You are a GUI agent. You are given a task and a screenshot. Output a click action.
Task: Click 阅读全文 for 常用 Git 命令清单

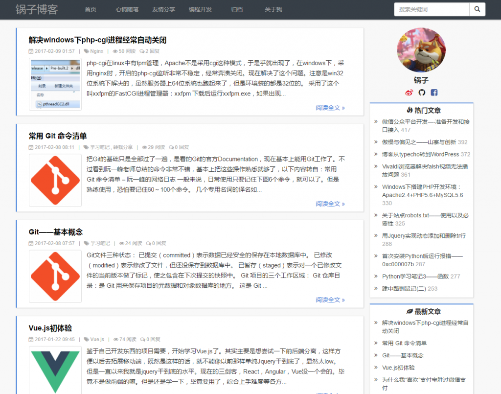(x=330, y=204)
